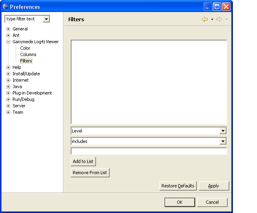
Task: Select the General tree item
Action: [20, 29]
